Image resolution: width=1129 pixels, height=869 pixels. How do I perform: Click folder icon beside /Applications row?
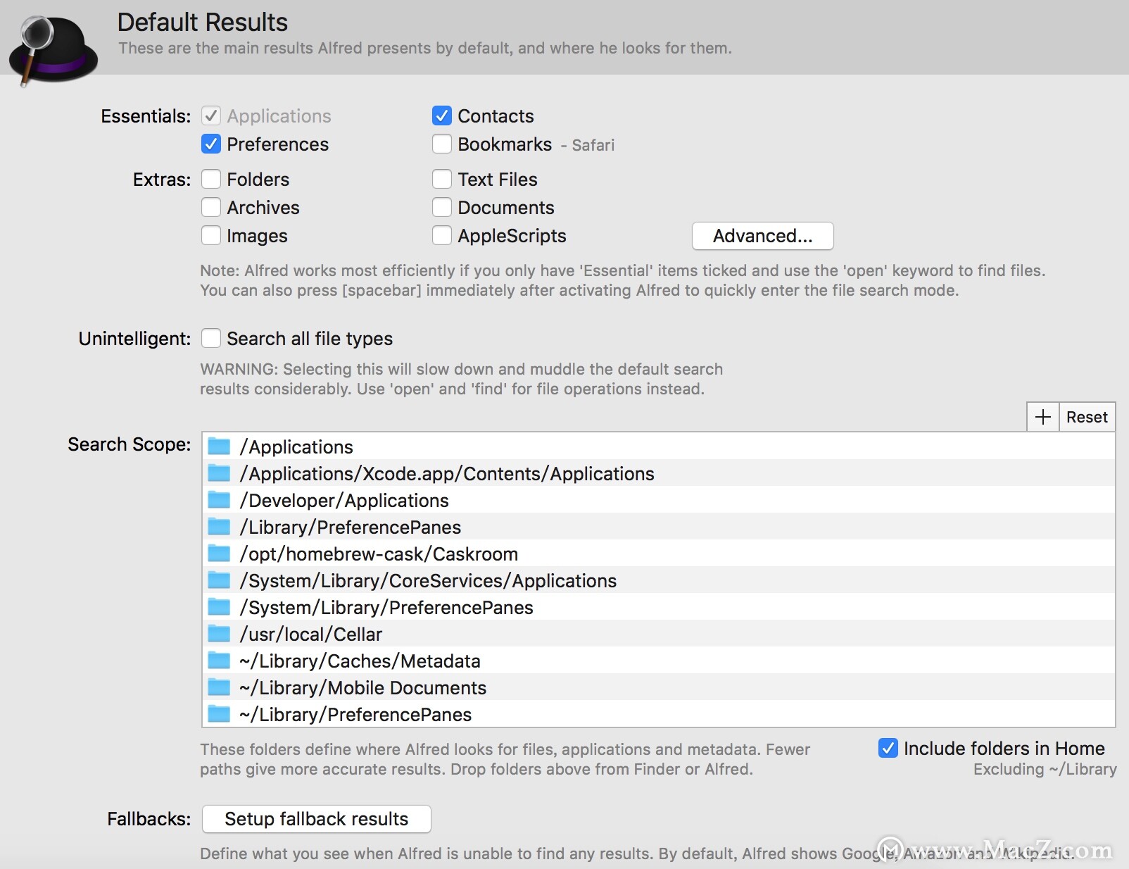coord(219,446)
